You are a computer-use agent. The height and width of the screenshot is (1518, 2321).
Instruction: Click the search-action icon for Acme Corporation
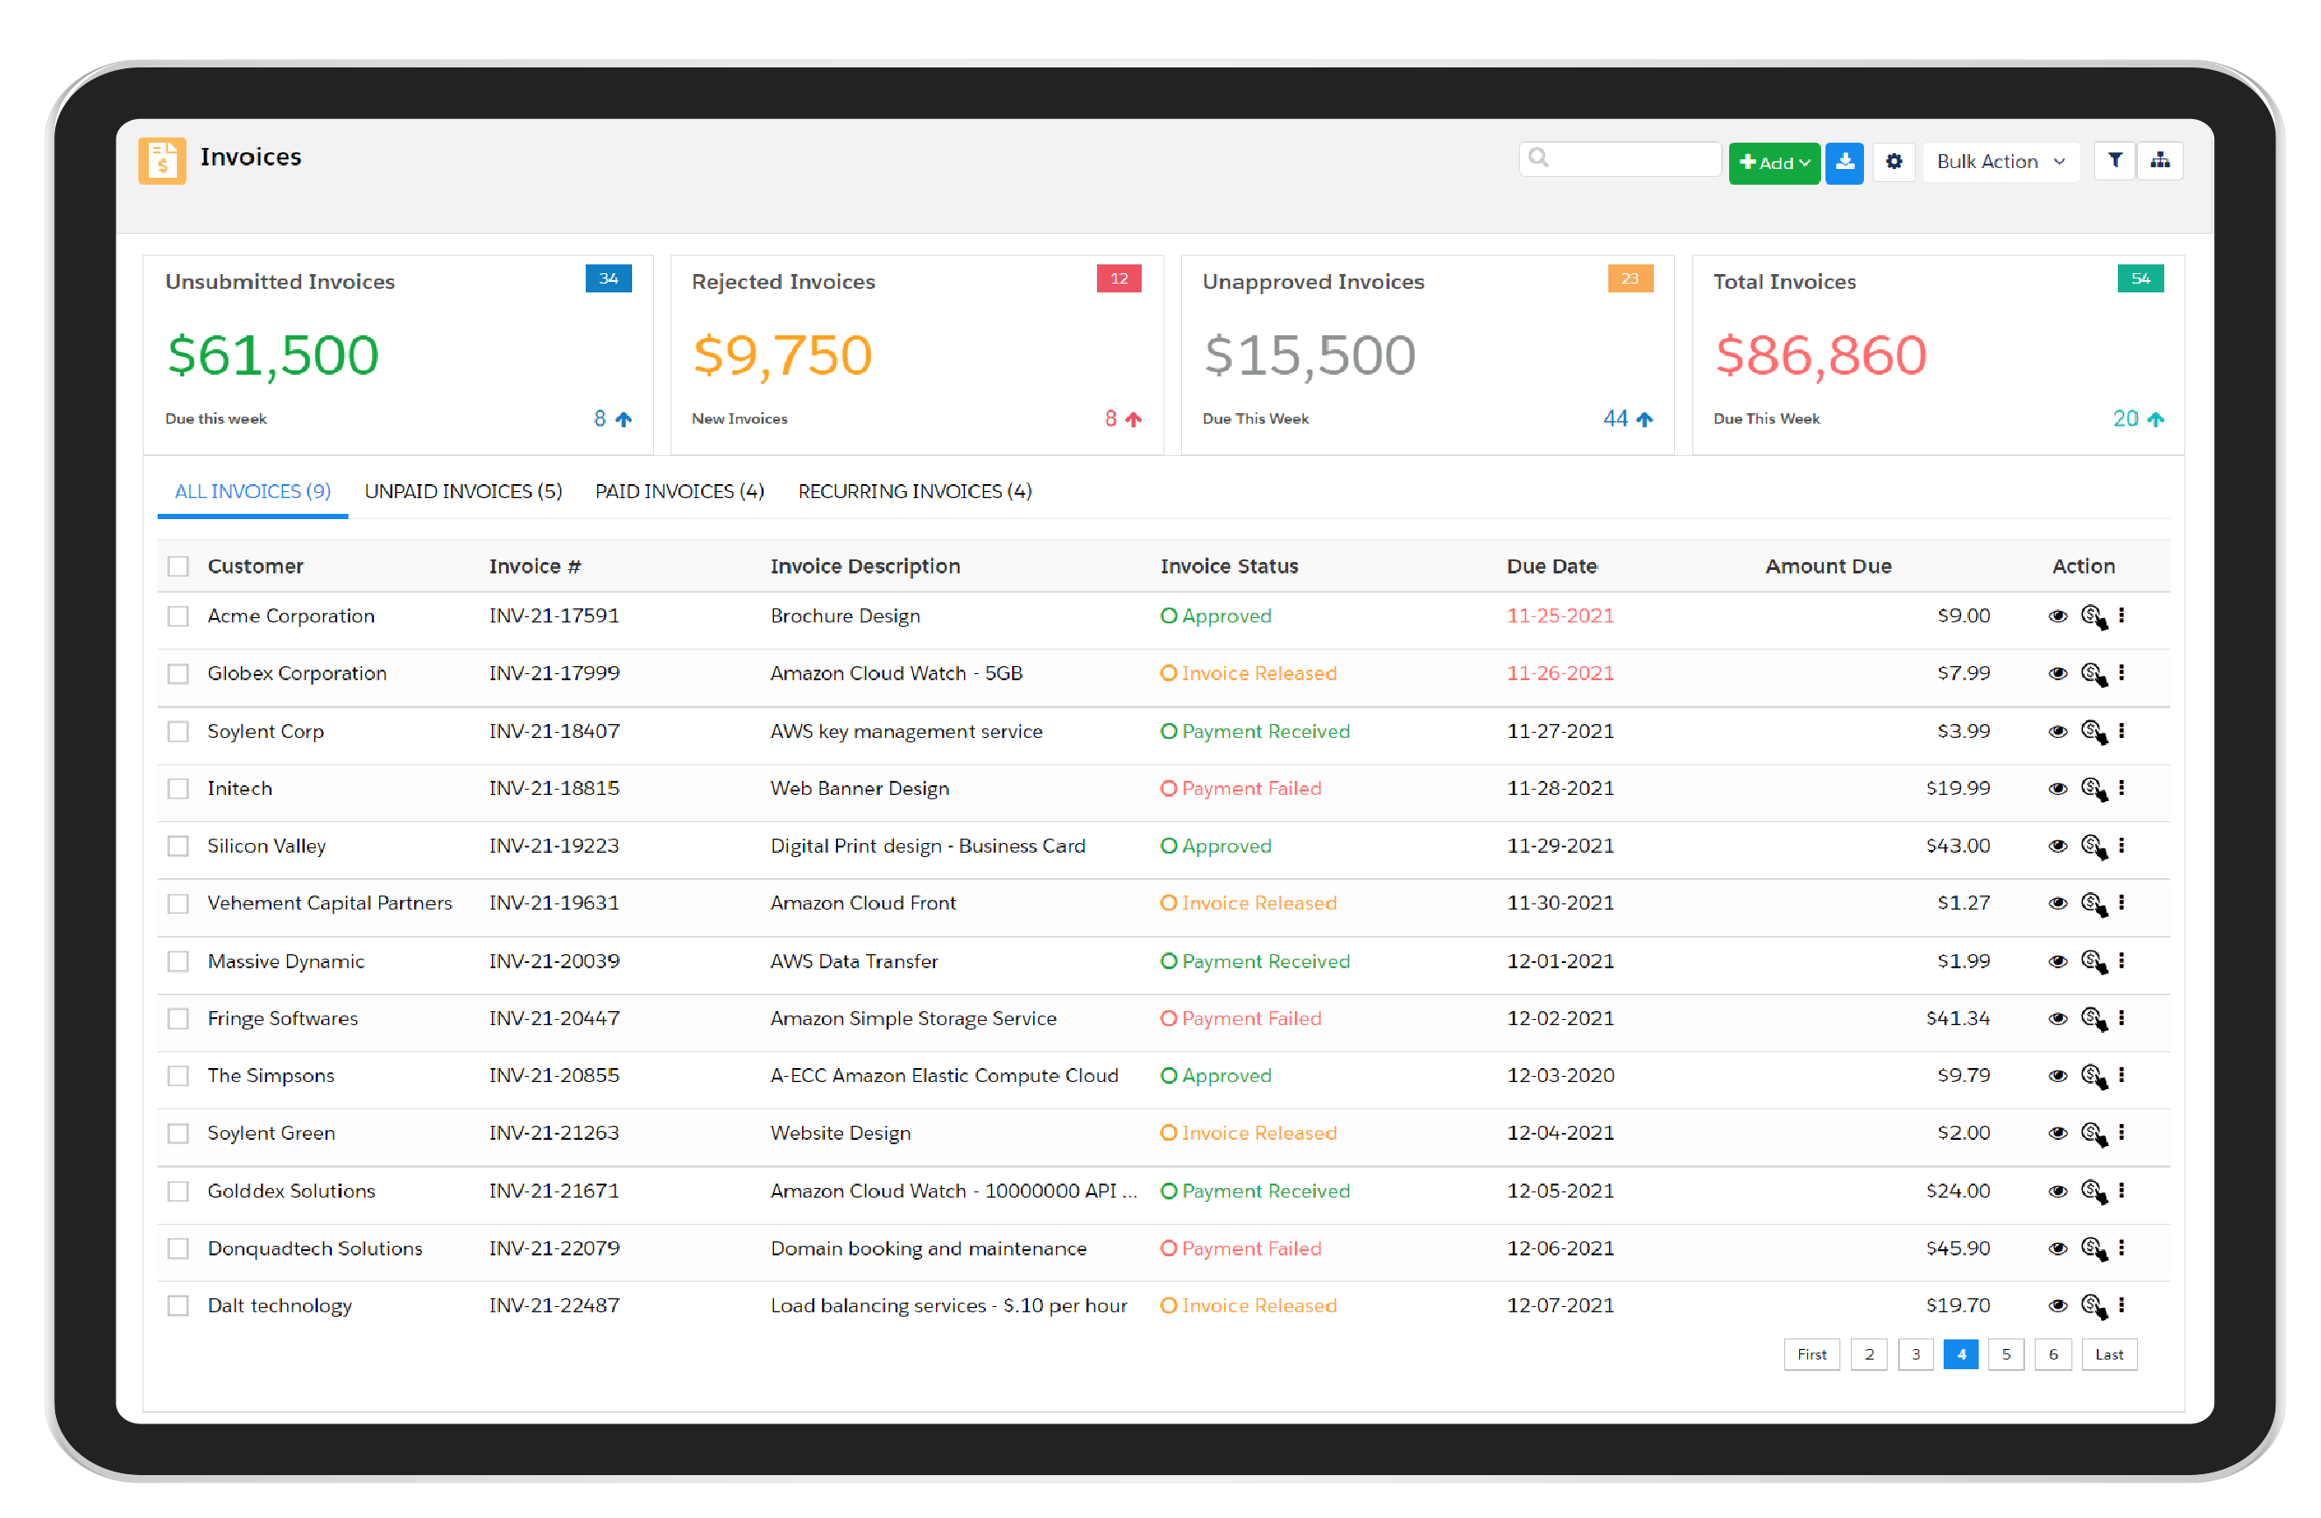pyautogui.click(x=2093, y=616)
